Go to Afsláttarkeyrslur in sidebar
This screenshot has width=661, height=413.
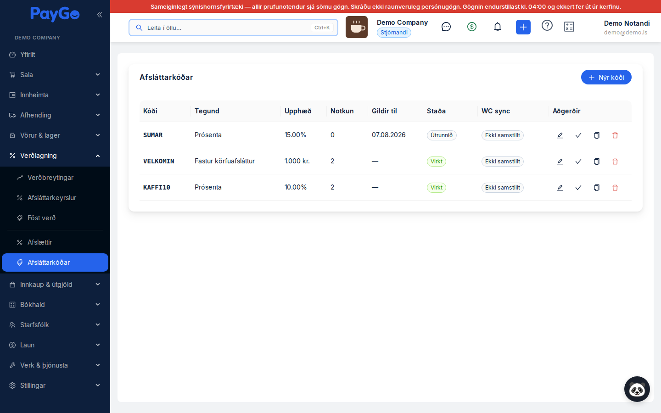click(55, 198)
